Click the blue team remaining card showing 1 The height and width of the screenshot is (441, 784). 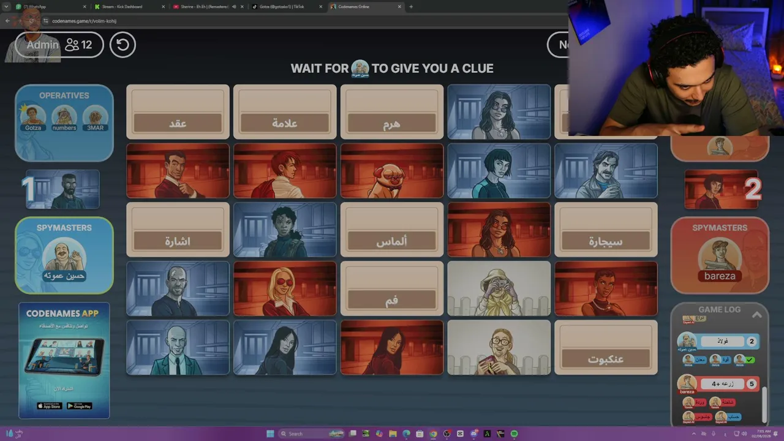click(x=60, y=190)
